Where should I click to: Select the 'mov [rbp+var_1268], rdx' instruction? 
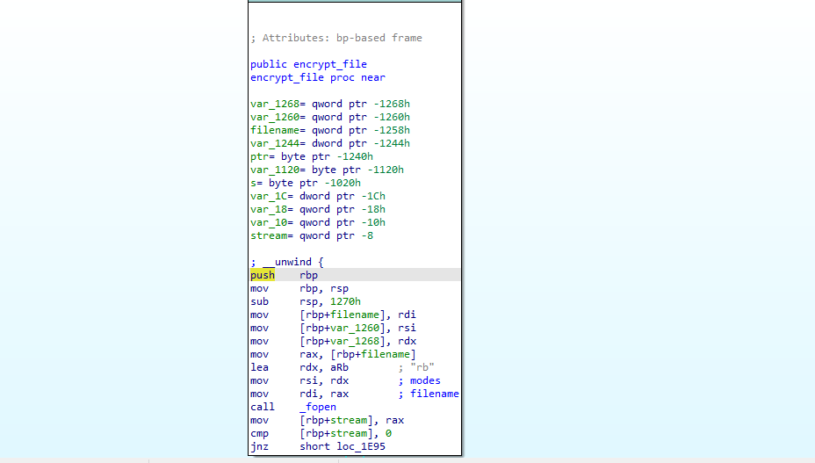pos(333,341)
